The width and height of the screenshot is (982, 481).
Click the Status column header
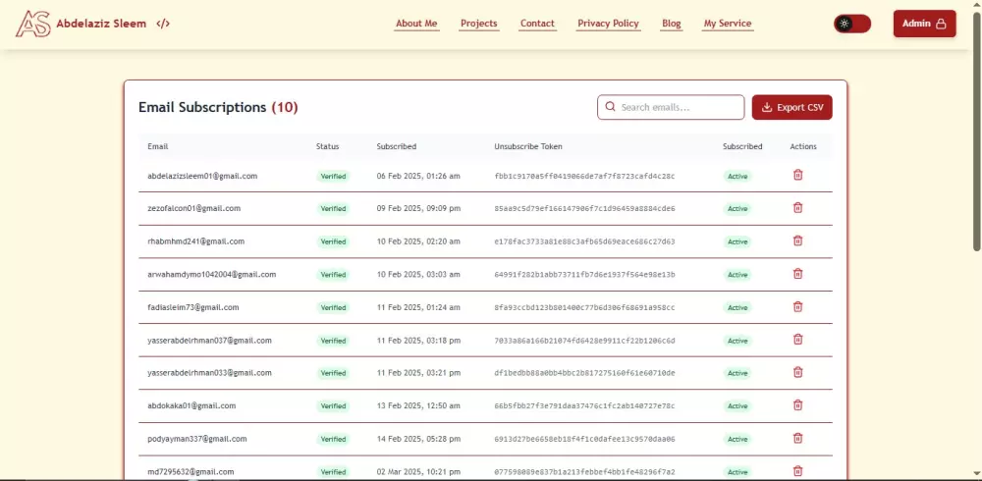pyautogui.click(x=328, y=146)
